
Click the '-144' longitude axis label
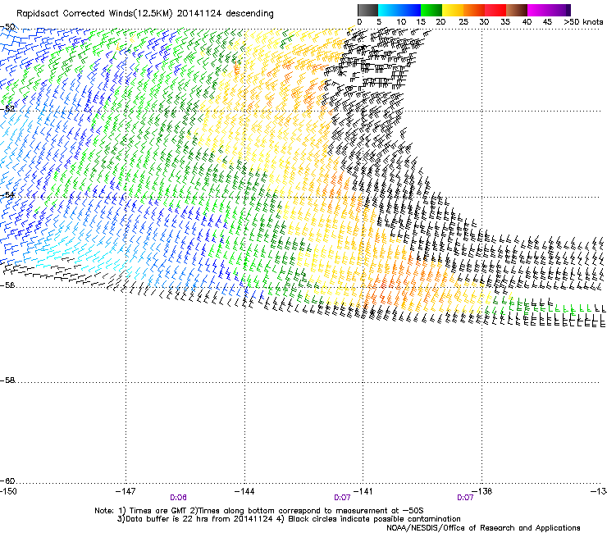(x=244, y=491)
